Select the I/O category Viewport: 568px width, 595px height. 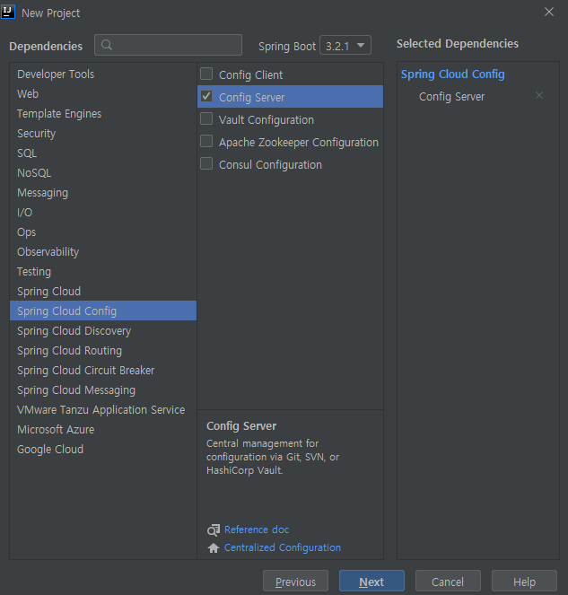tap(103, 212)
